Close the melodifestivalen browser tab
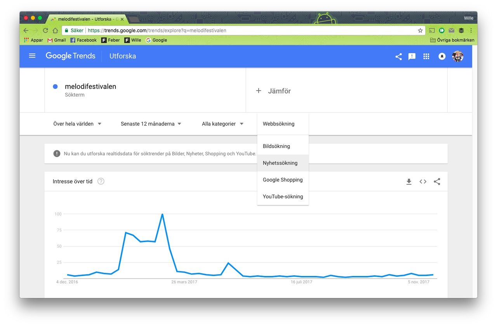 122,19
